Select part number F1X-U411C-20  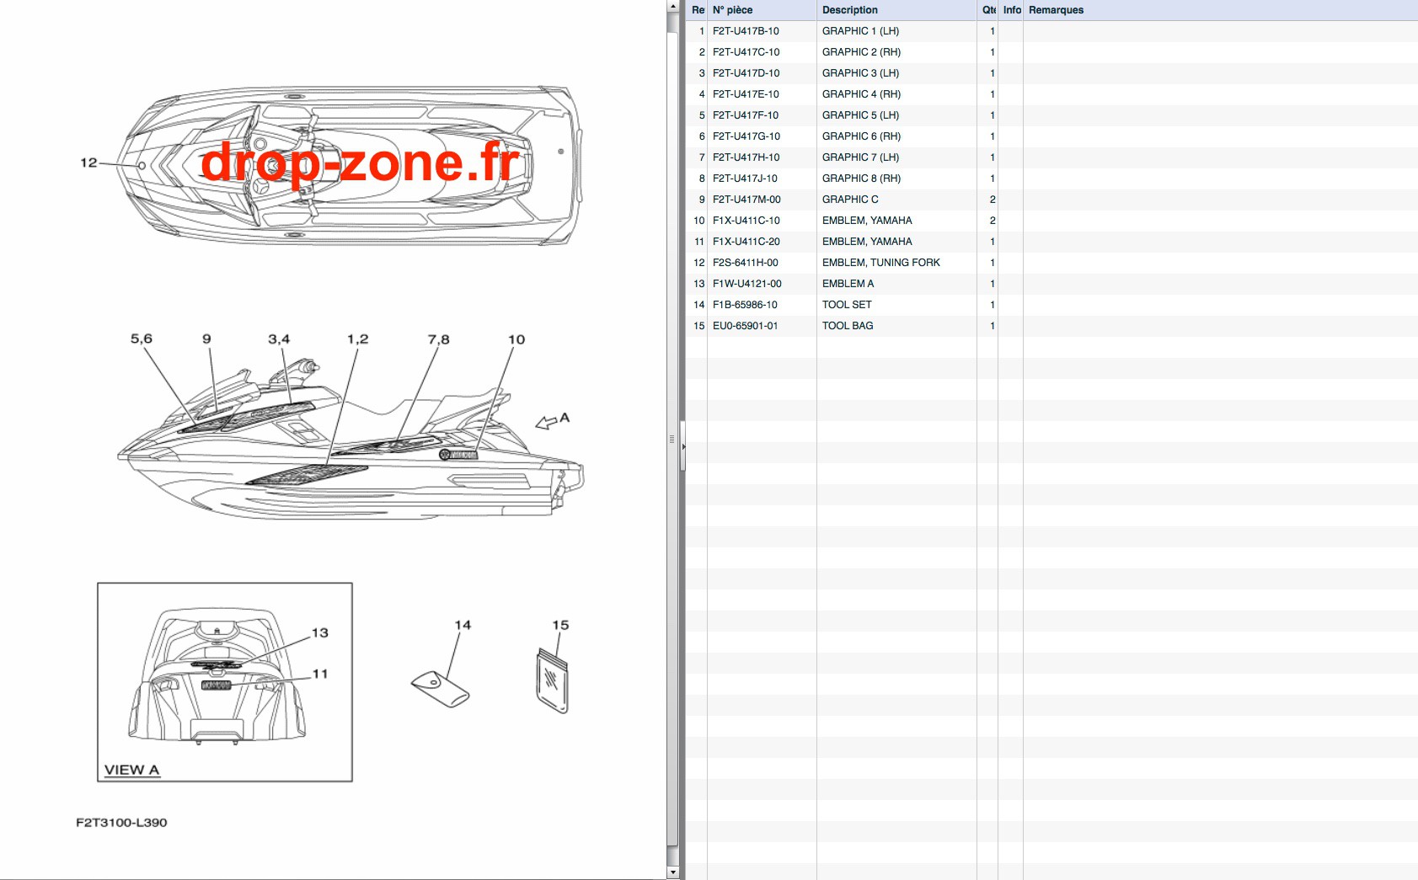coord(746,242)
